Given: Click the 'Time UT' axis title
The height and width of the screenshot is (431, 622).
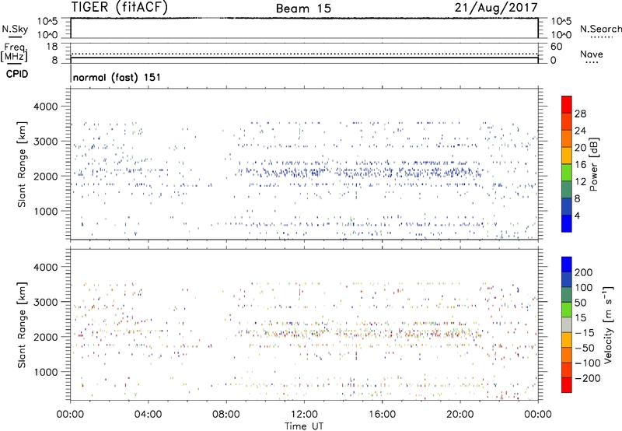Looking at the screenshot, I should click(x=304, y=426).
